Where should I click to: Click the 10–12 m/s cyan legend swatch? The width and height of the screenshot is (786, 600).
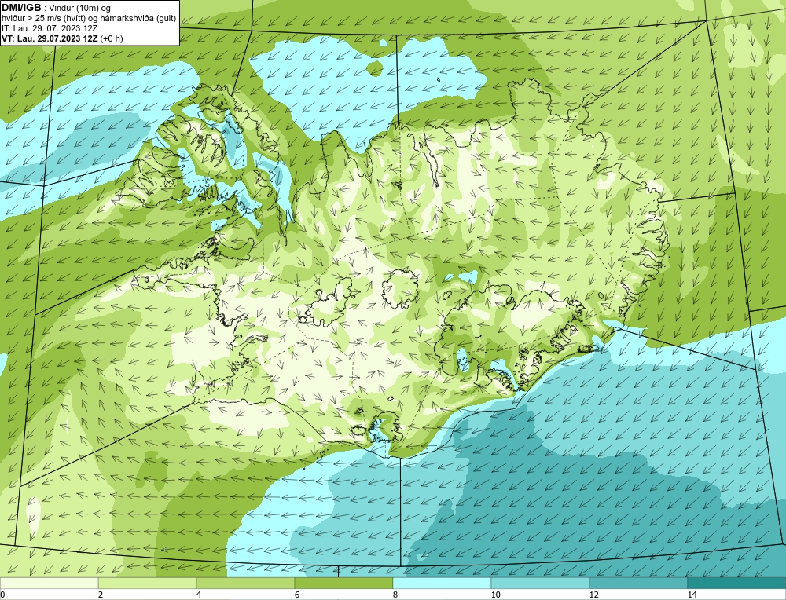click(540, 583)
